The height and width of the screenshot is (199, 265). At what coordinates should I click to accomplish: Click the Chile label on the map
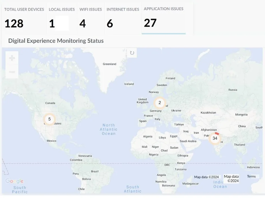pos(81,189)
